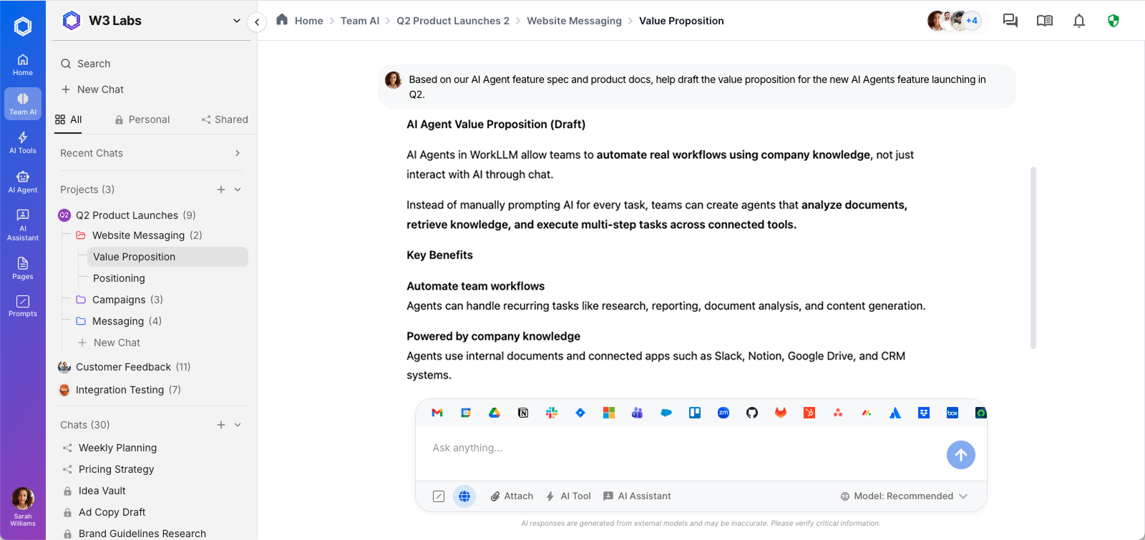Viewport: 1145px width, 540px height.
Task: Open Prompts in the left sidebar
Action: point(23,306)
